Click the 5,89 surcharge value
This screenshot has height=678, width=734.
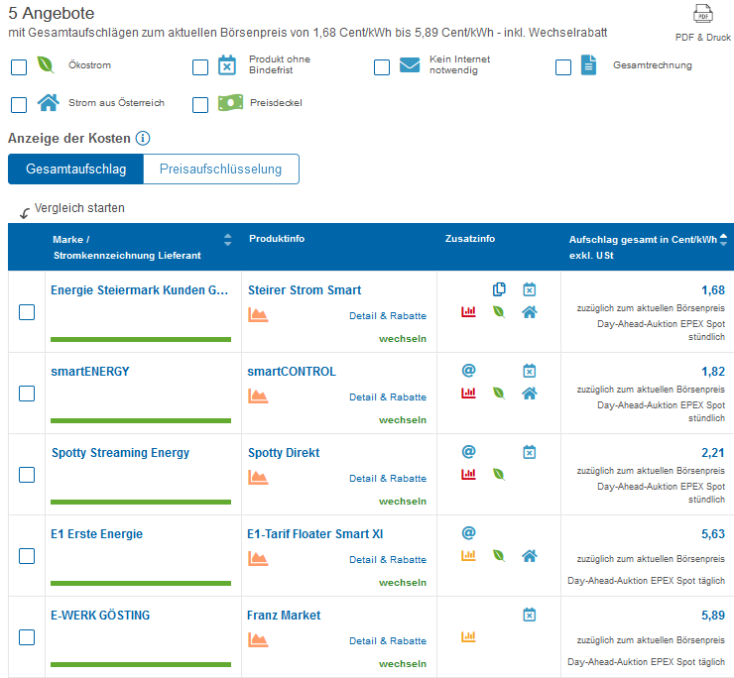coord(713,616)
